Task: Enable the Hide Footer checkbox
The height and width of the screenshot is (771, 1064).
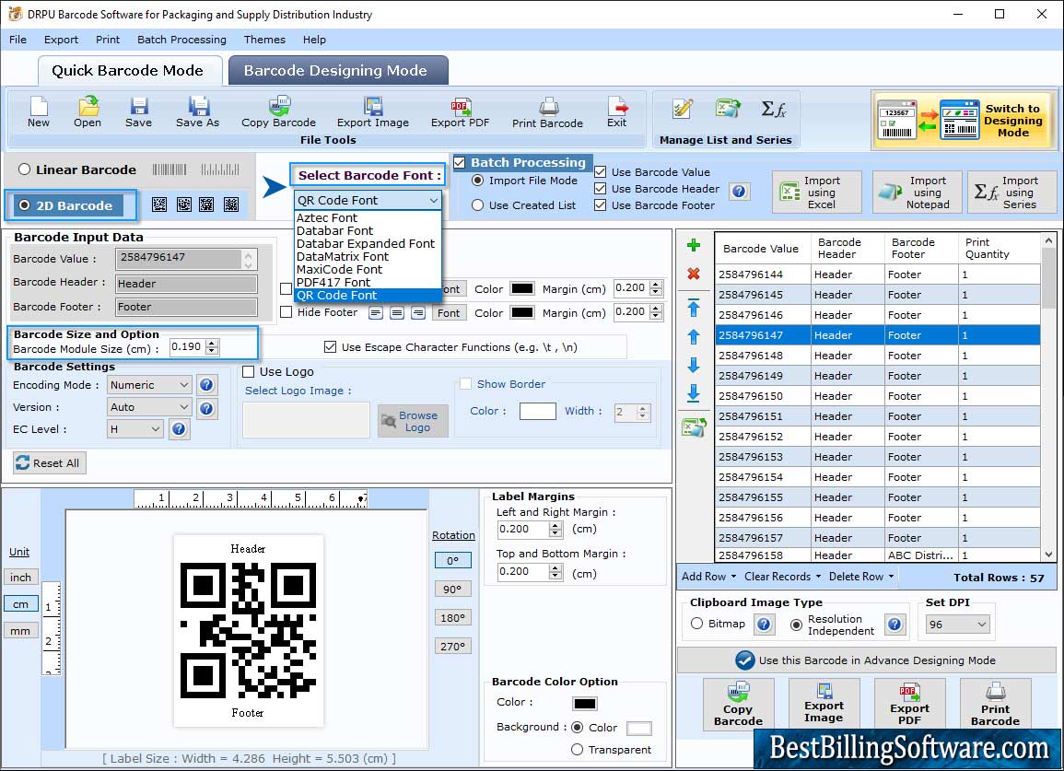Action: point(286,312)
